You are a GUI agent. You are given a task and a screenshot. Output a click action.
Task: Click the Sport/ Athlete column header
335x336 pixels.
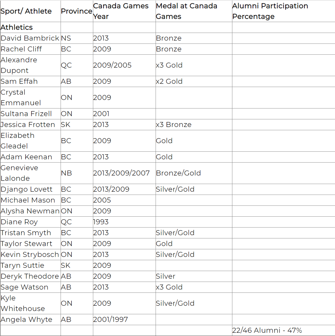[x=26, y=11]
